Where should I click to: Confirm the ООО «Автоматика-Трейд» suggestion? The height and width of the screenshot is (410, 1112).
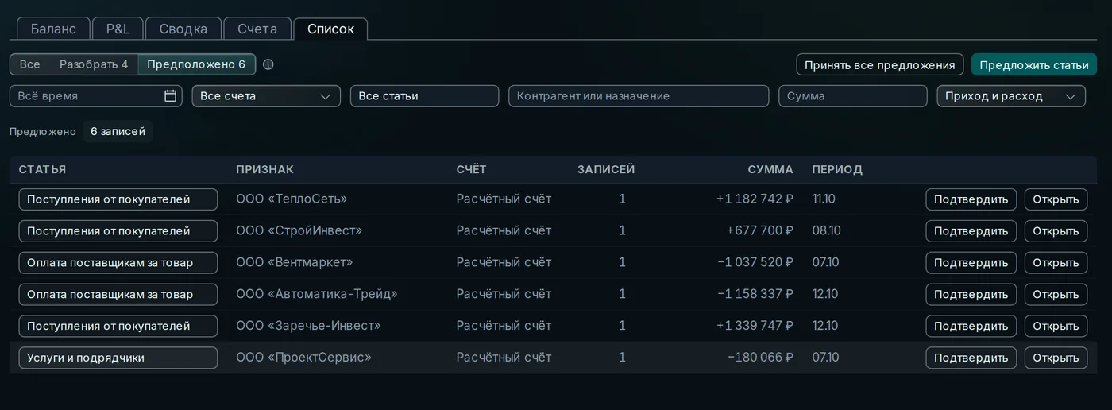click(x=971, y=295)
